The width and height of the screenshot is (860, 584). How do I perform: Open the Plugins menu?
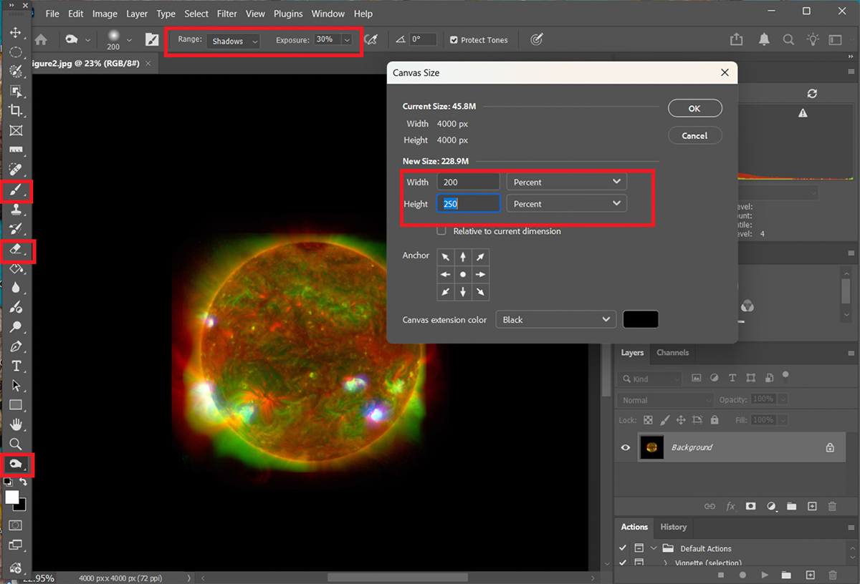[288, 14]
